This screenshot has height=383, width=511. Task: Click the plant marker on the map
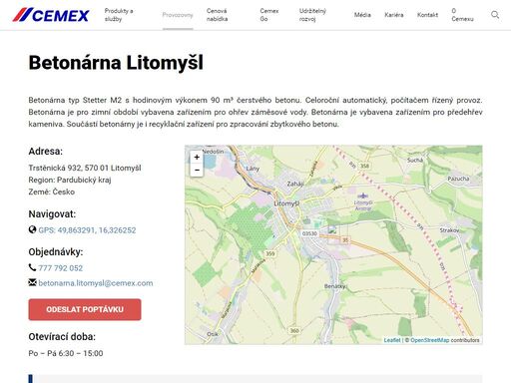click(x=332, y=229)
